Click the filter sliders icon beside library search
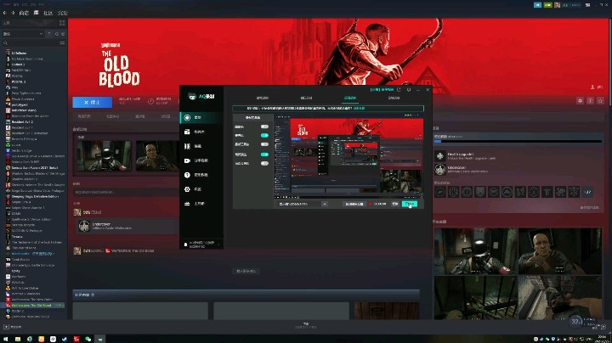 click(x=62, y=42)
